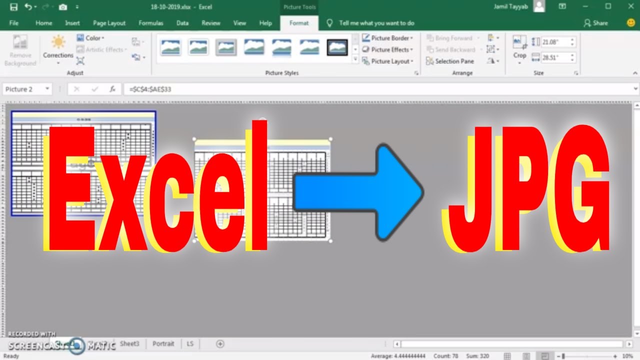
Task: Click the smiley feedback icon
Action: (631, 23)
